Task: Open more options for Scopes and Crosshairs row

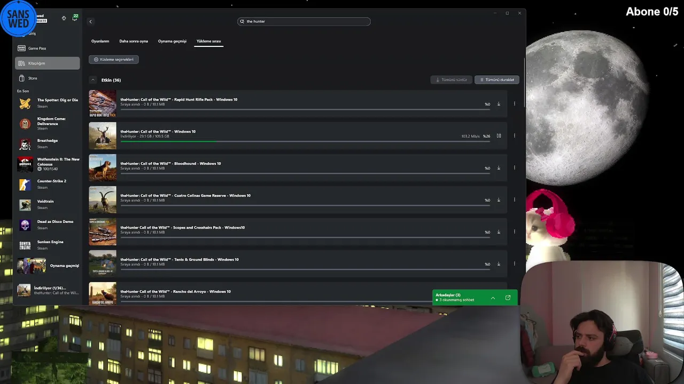Action: click(514, 231)
